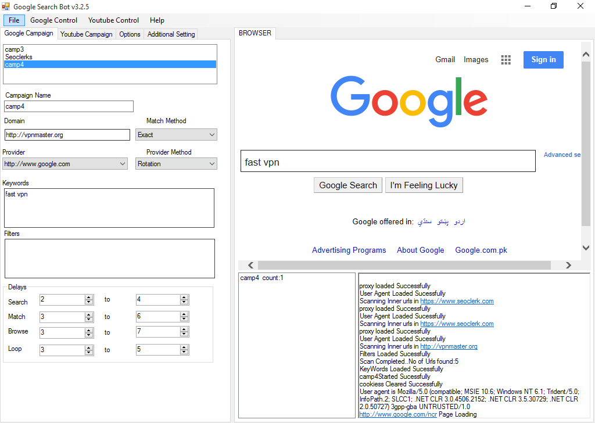595x423 pixels.
Task: Open the google.com/ncr link in the log
Action: [x=398, y=414]
